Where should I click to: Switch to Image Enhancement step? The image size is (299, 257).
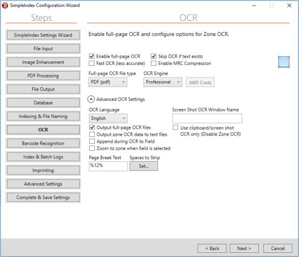pyautogui.click(x=43, y=62)
